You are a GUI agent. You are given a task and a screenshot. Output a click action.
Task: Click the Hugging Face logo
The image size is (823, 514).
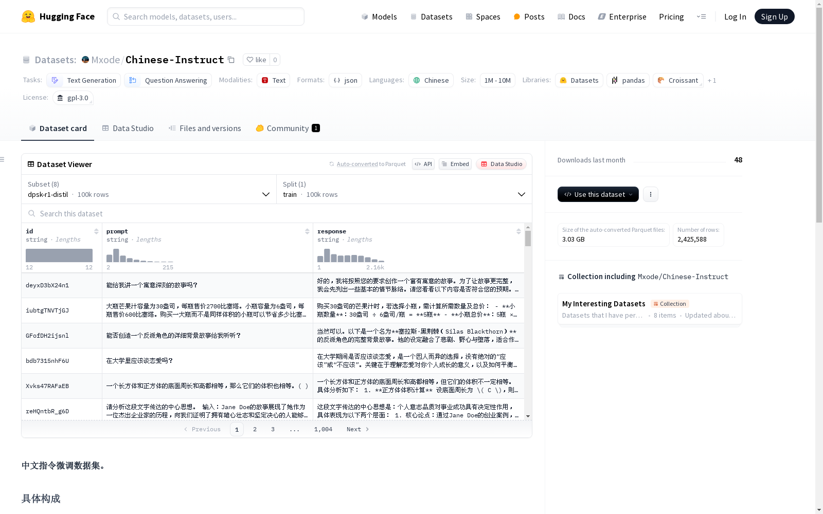click(58, 16)
